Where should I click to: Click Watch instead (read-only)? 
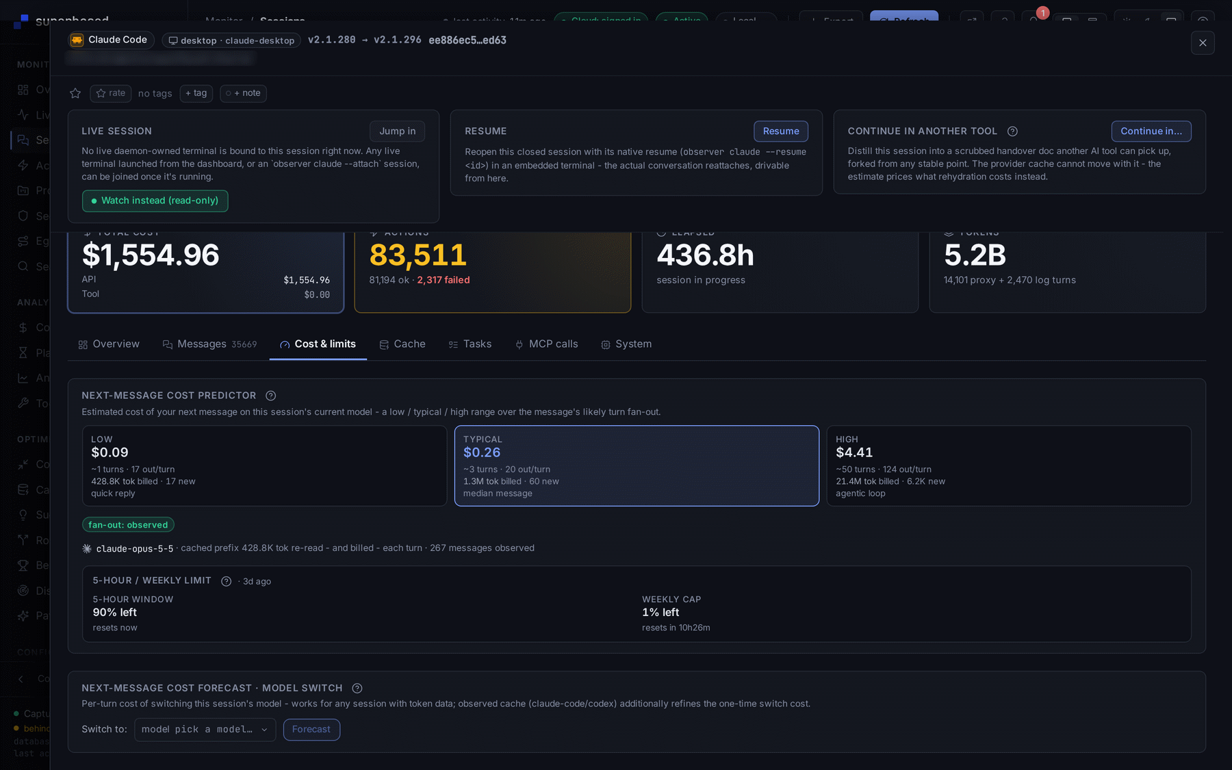point(155,201)
